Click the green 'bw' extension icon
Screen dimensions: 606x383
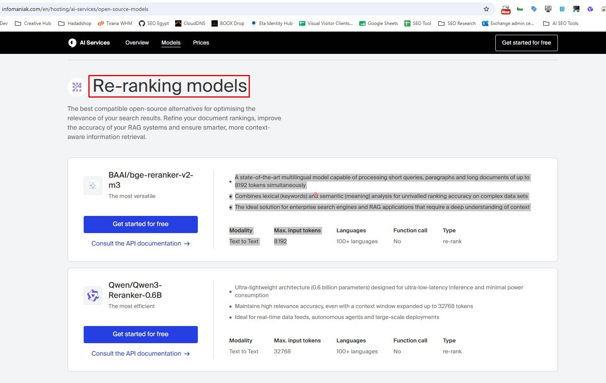point(520,9)
